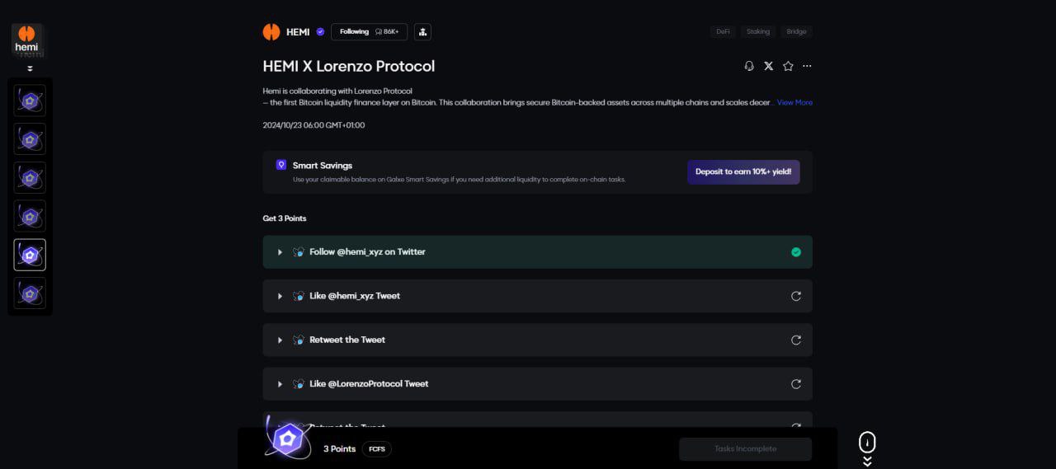This screenshot has width=1056, height=469.
Task: Click the Retweet the Tweet label
Action: tap(347, 340)
